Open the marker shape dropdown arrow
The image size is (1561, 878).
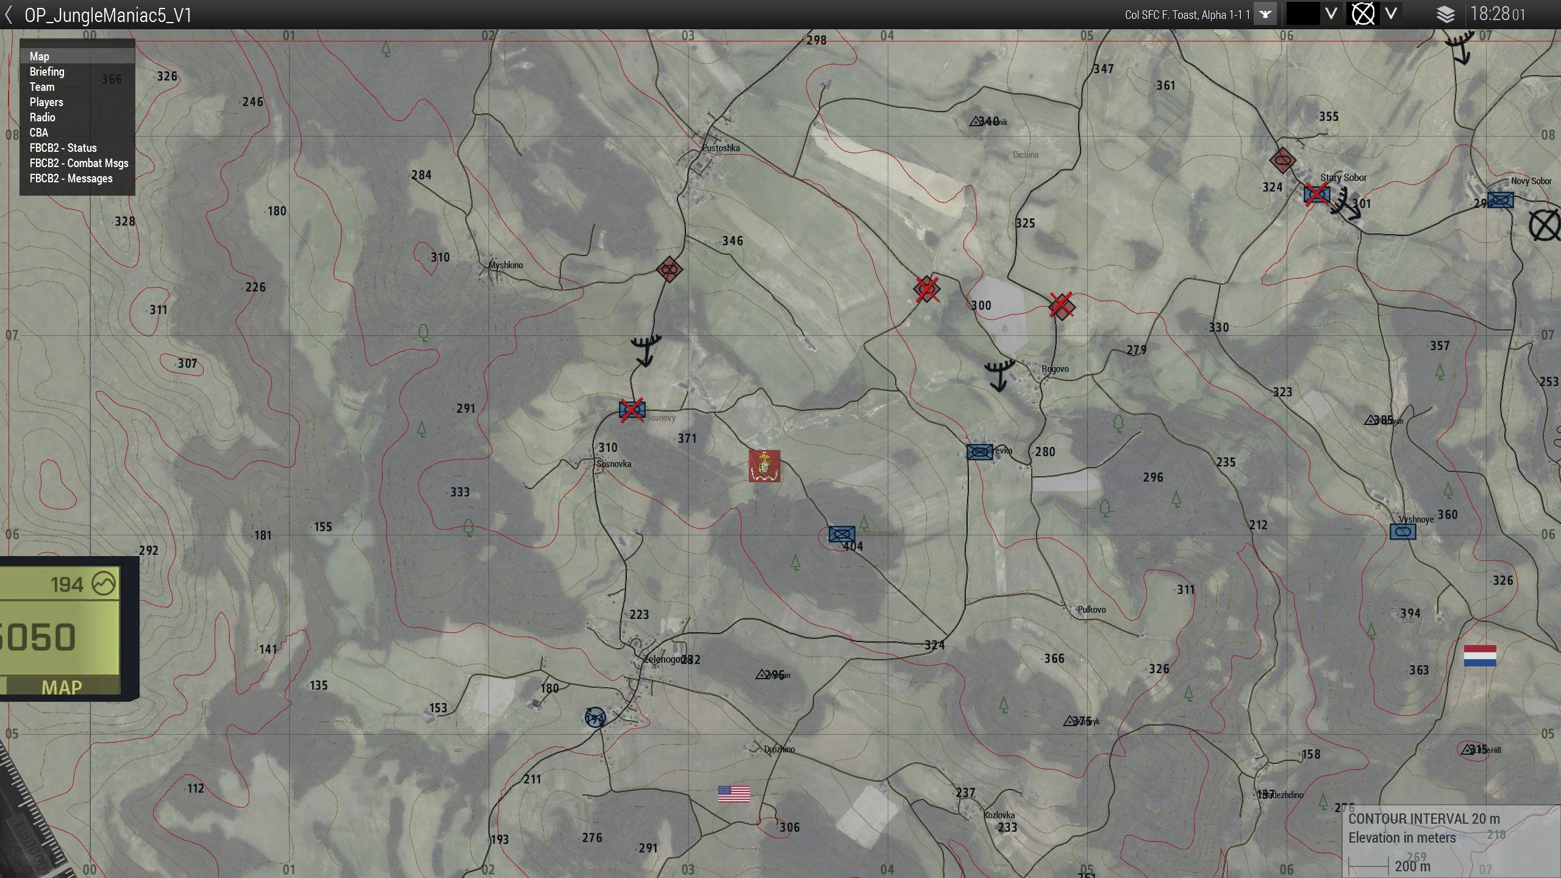click(x=1391, y=14)
